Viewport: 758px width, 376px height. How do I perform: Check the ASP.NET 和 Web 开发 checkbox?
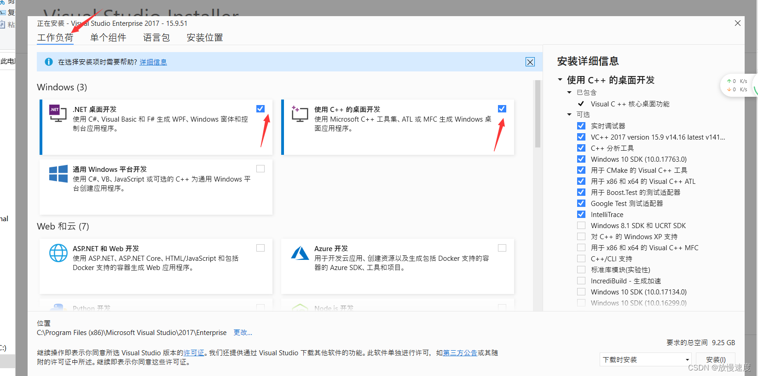pyautogui.click(x=260, y=248)
